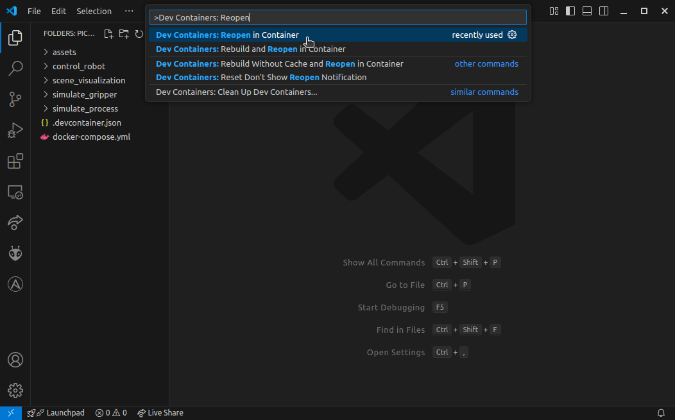This screenshot has width=675, height=420.
Task: Open the File menu
Action: coord(34,11)
